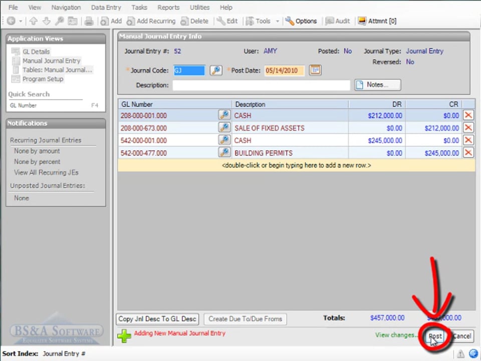Image resolution: width=481 pixels, height=361 pixels.
Task: Open the Tools toolbar item
Action: [x=259, y=21]
